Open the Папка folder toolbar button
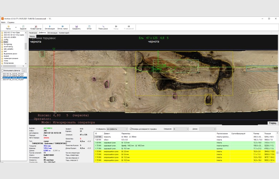This screenshot has height=179, width=279. 8,27
